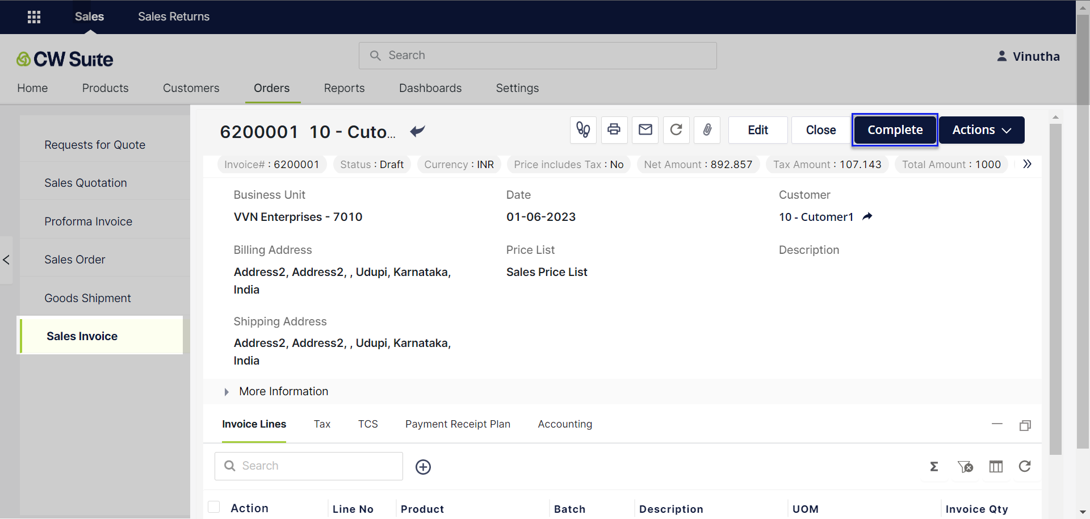Email the invoice via envelope icon
Viewport: 1090px width, 519px height.
(645, 130)
